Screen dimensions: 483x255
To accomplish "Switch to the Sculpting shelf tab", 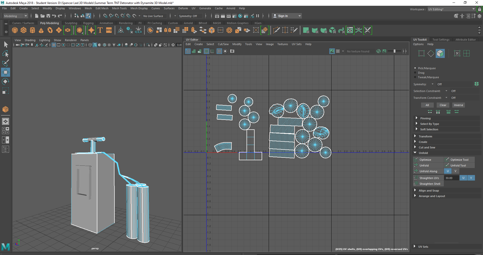I will [71, 23].
